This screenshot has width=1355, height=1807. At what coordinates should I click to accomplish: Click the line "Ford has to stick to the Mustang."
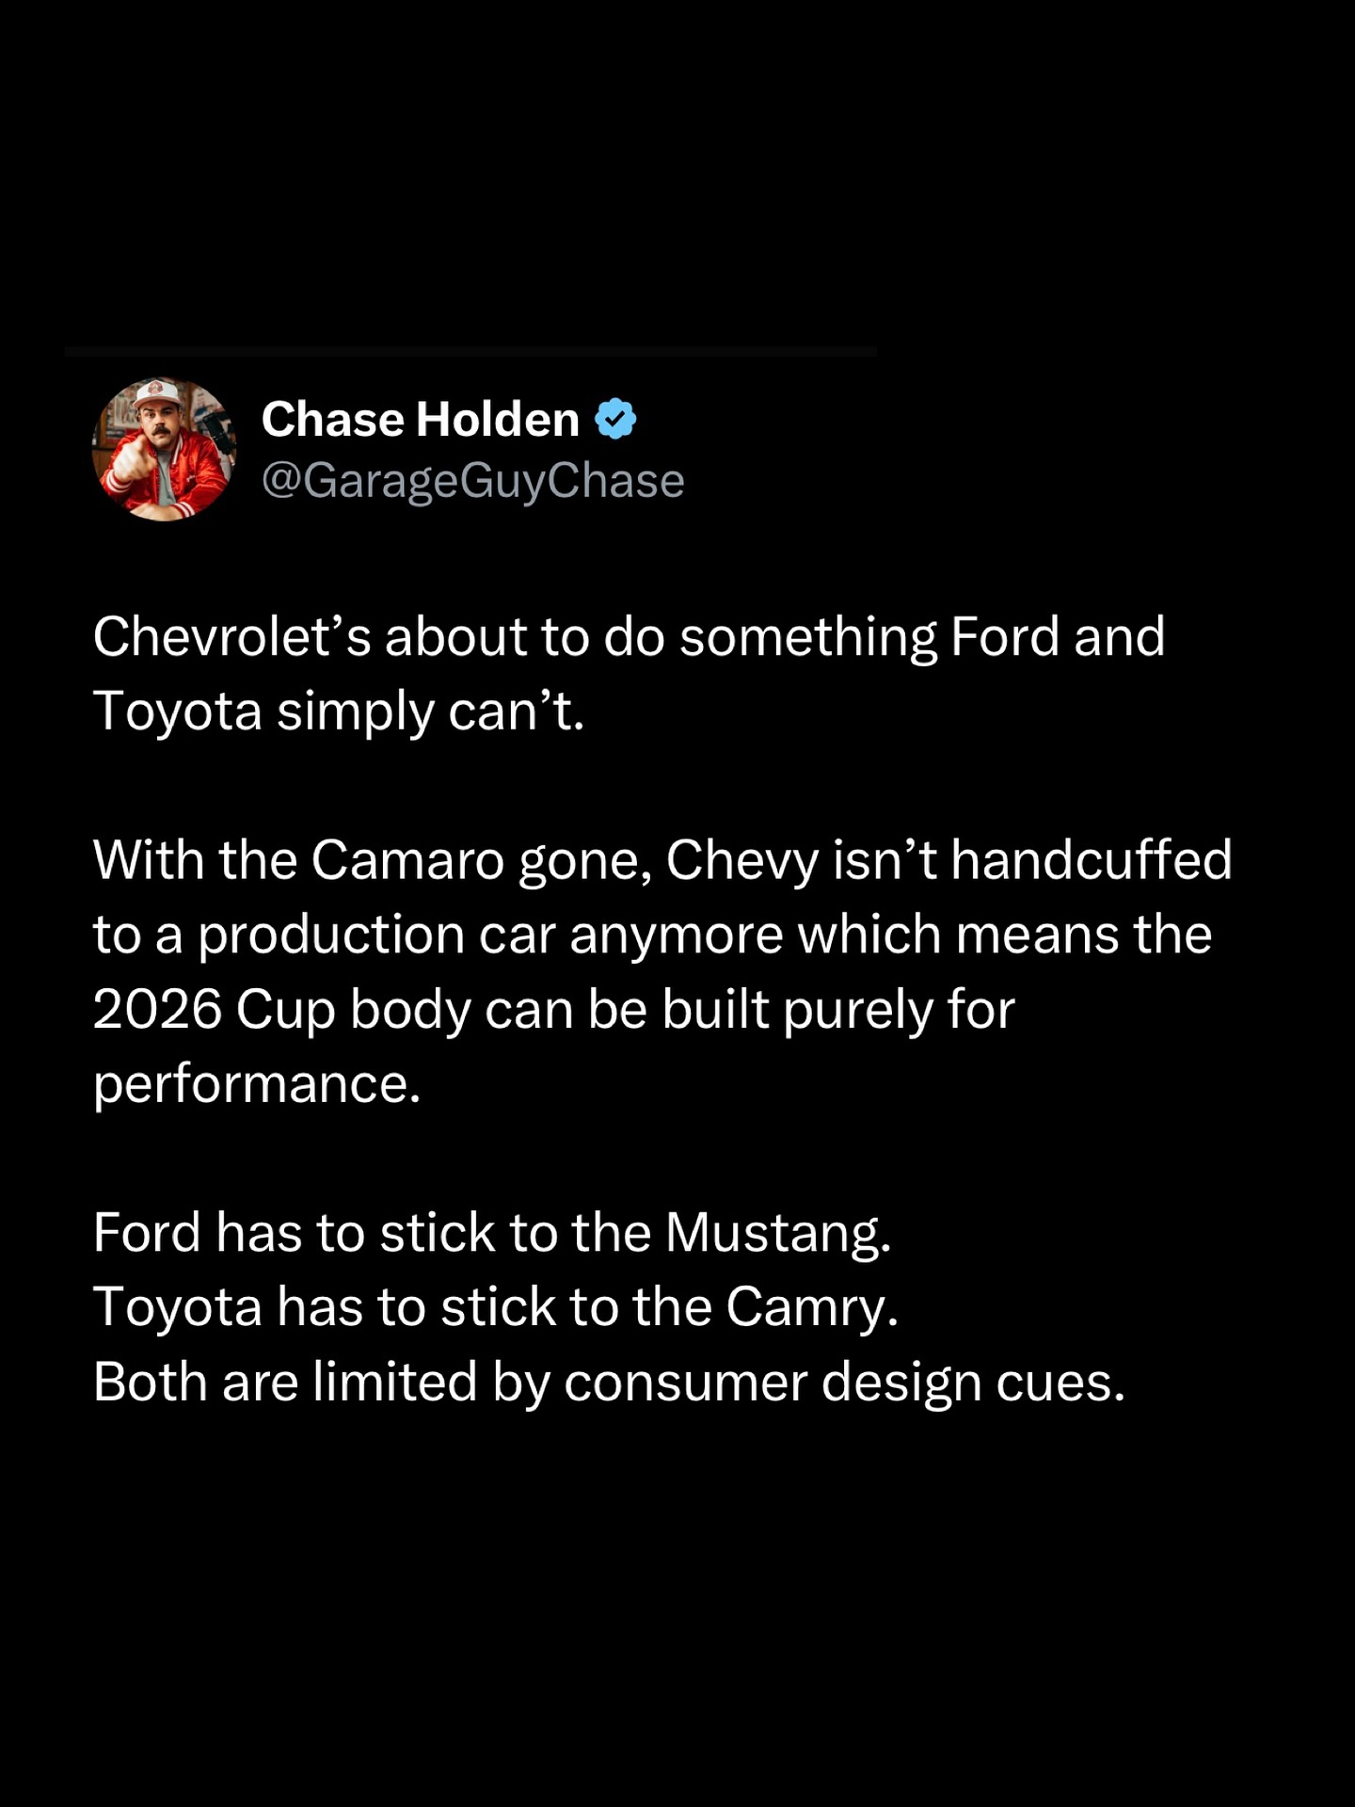coord(492,1233)
